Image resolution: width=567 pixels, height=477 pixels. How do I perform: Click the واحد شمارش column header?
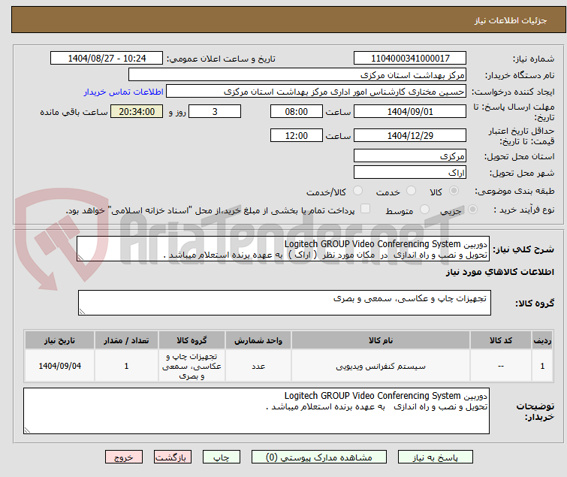(x=258, y=340)
